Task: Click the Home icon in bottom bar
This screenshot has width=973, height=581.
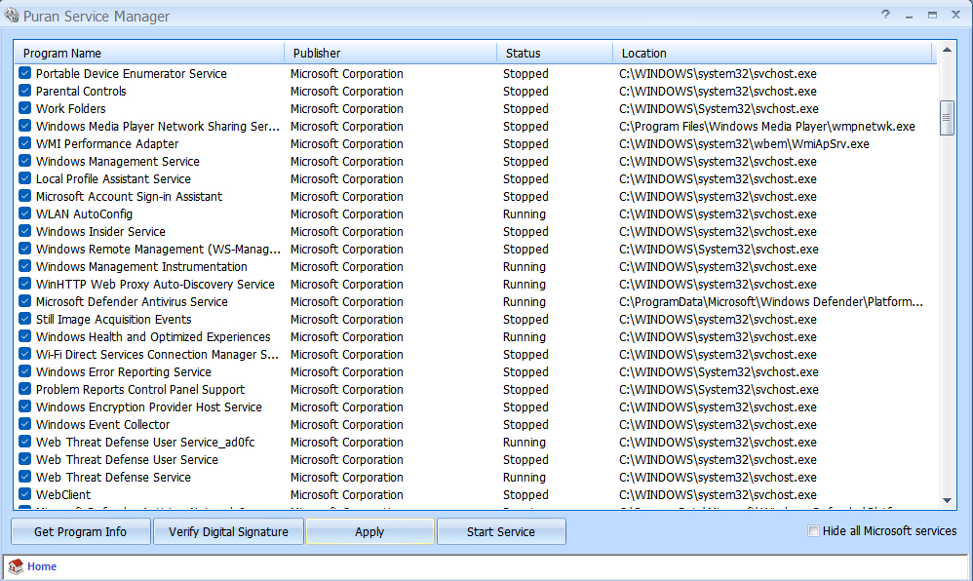Action: click(16, 566)
